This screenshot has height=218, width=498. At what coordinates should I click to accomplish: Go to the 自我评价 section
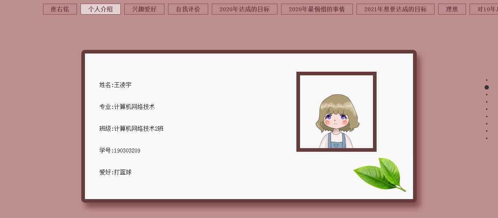188,9
